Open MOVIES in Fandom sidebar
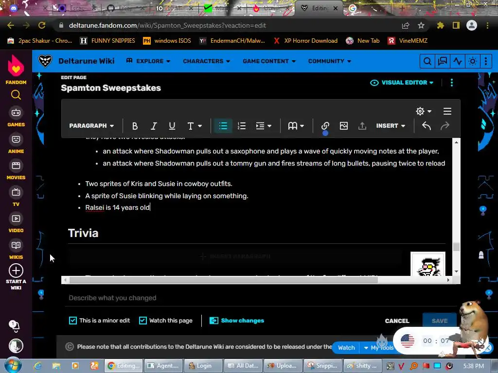Image resolution: width=498 pixels, height=373 pixels. (16, 170)
